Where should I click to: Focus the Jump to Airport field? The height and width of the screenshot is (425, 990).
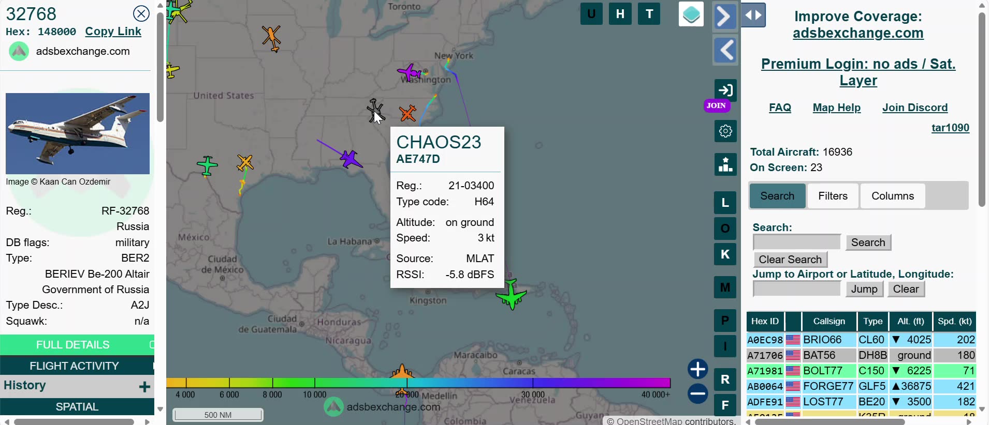pyautogui.click(x=797, y=289)
